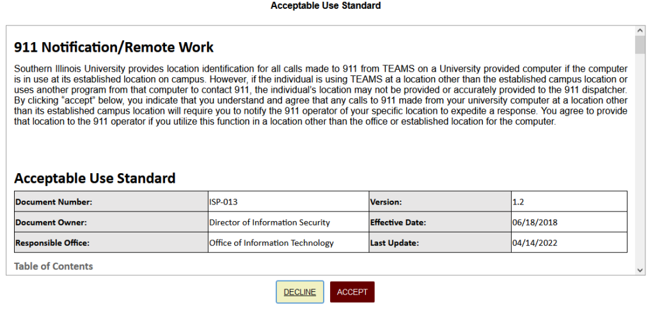The image size is (655, 313).
Task: Click the 'Table of Contents' heading
Action: pos(54,266)
